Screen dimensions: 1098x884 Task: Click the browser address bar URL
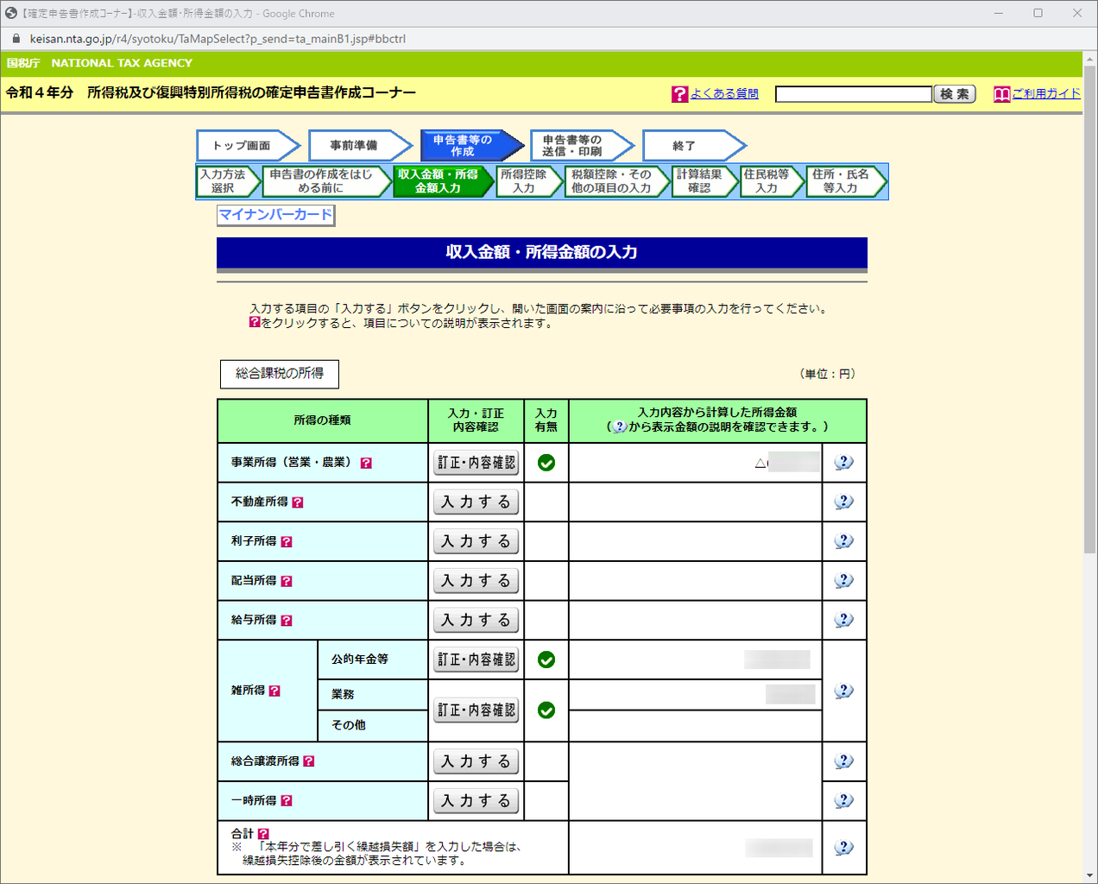218,39
